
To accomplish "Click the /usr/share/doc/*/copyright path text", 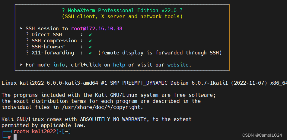I will coord(103,107).
